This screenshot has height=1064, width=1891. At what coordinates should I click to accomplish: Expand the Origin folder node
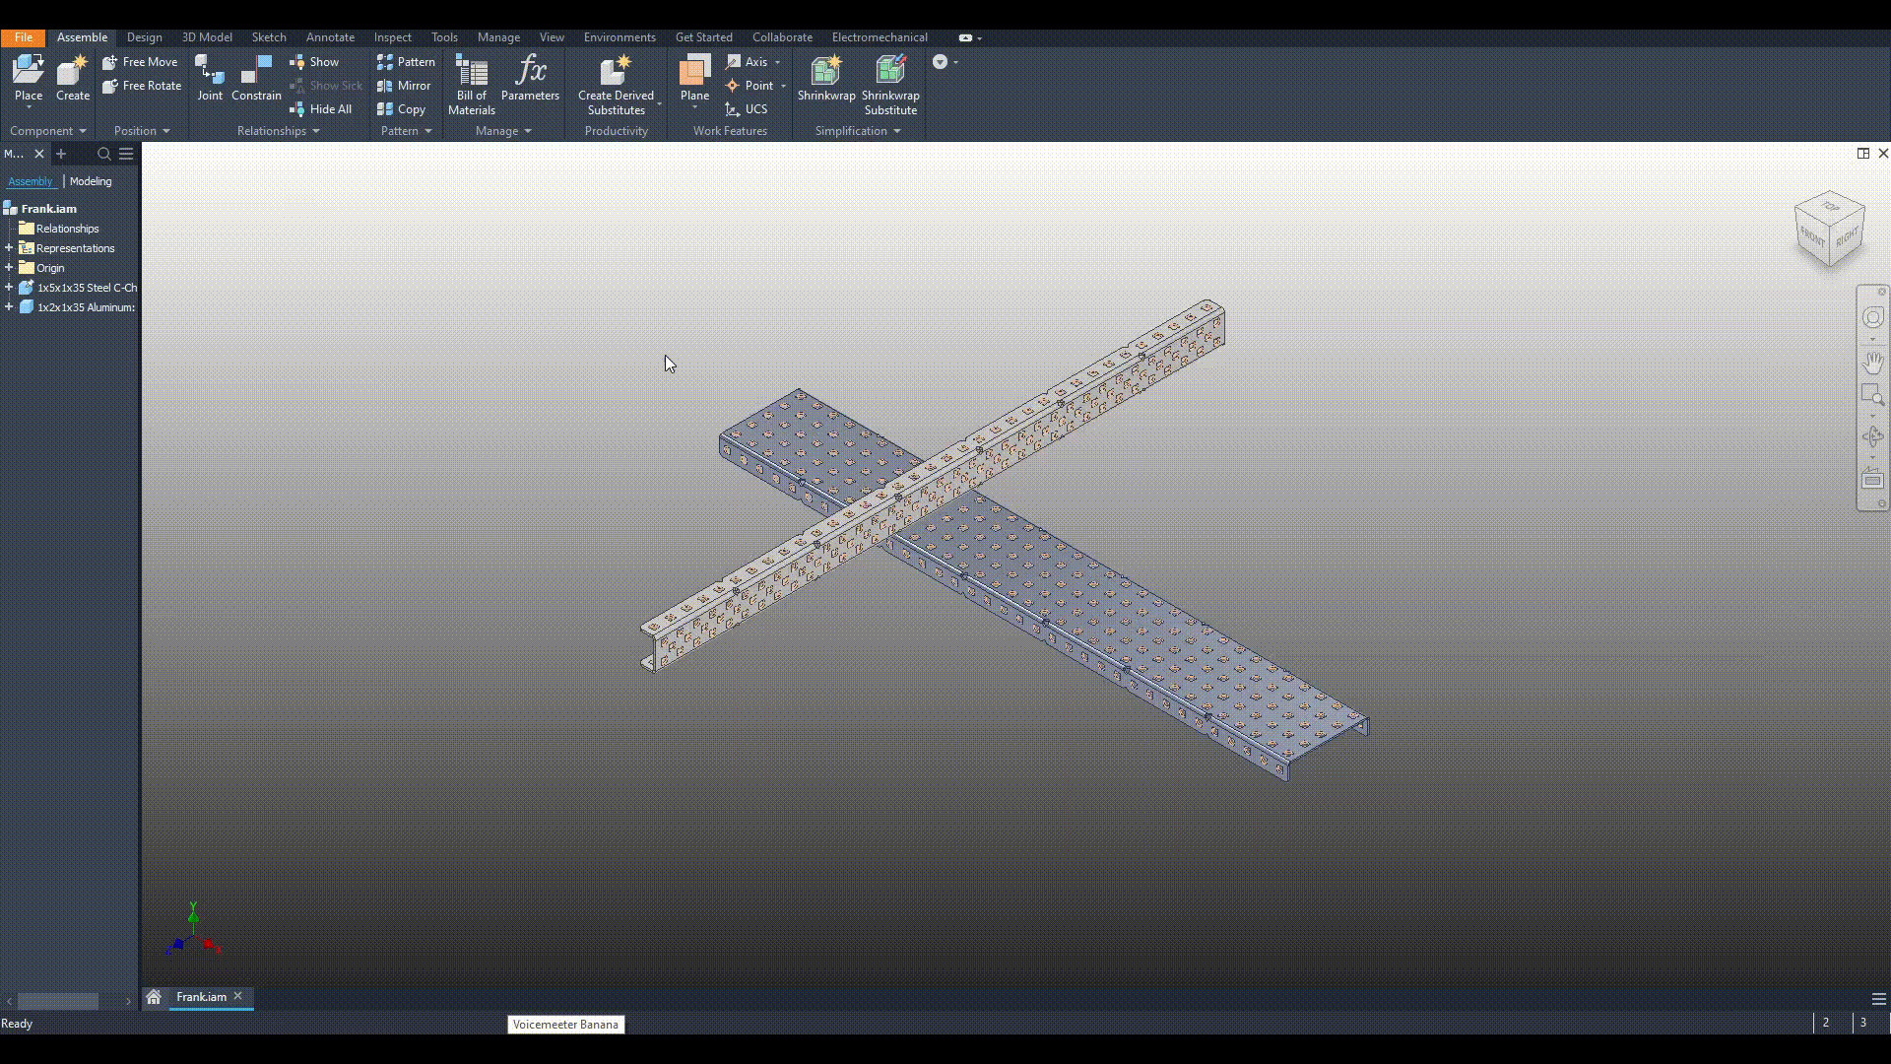(9, 268)
